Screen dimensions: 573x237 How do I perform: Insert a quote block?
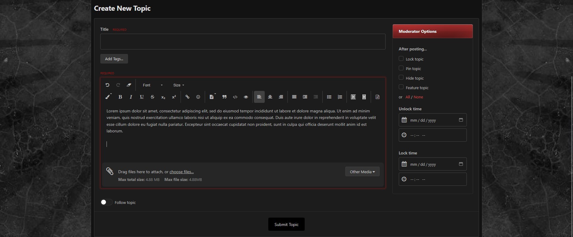click(224, 97)
